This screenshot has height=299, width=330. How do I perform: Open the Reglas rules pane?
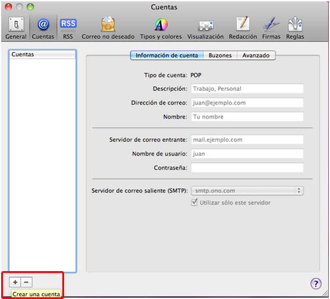295,28
